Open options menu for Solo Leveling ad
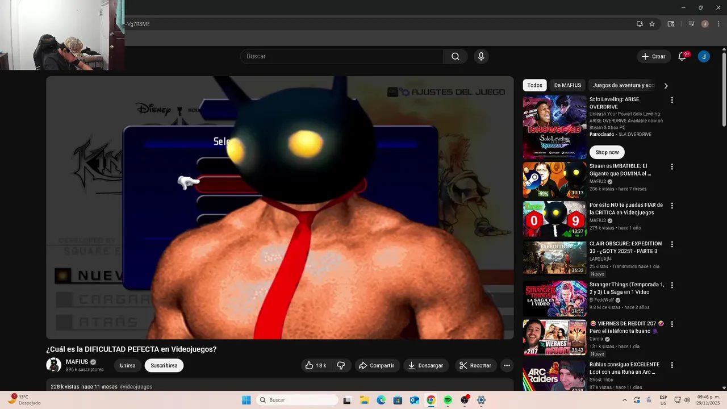 point(672,100)
